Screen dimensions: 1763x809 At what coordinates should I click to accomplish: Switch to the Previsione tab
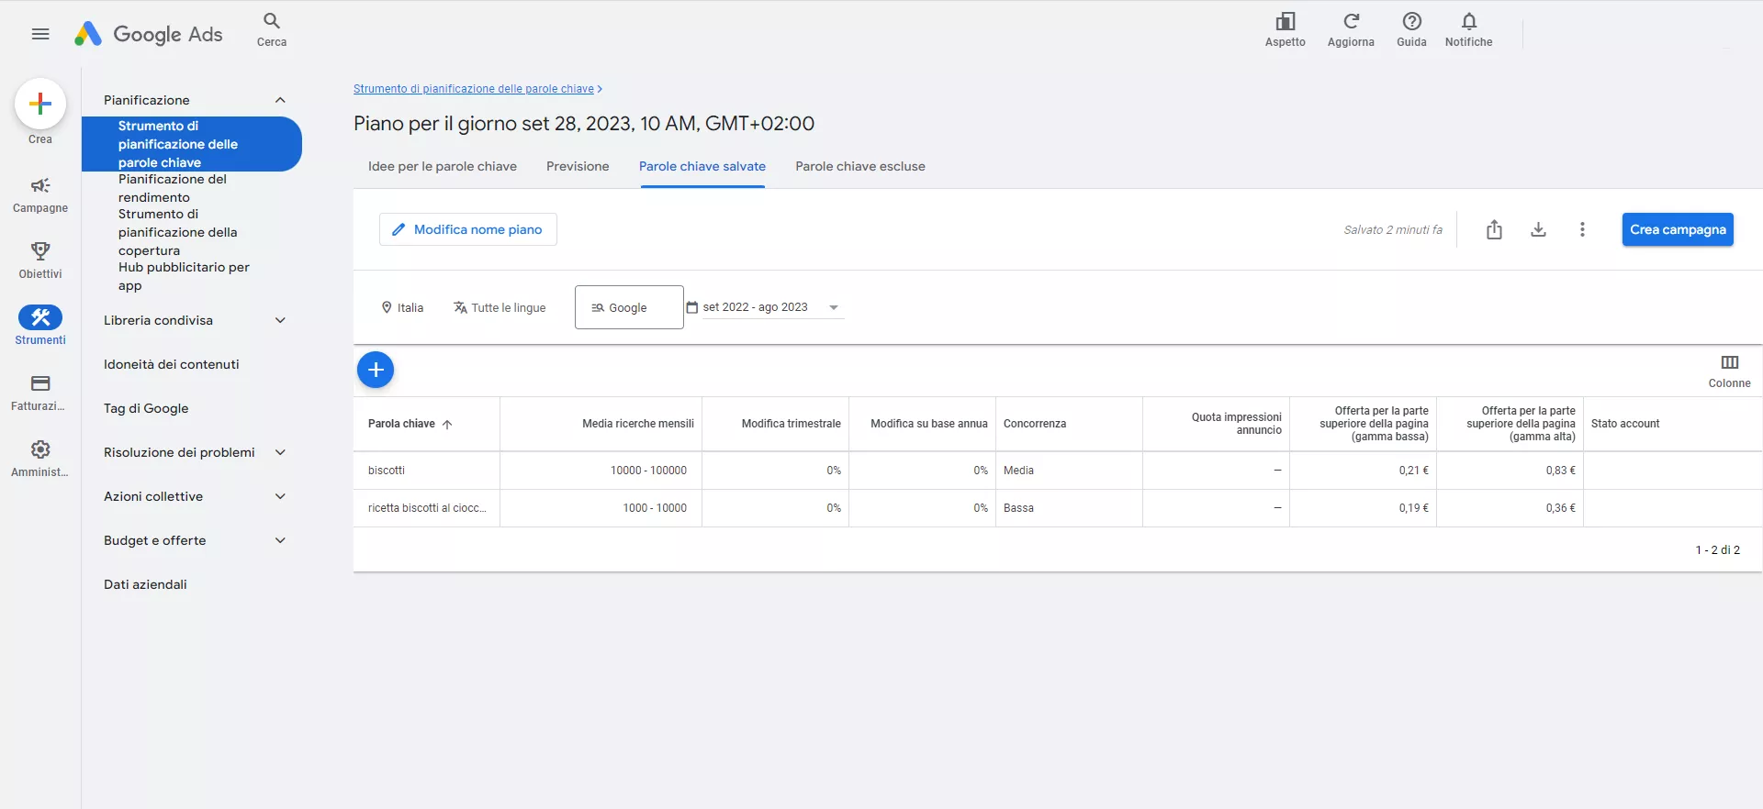pos(578,166)
